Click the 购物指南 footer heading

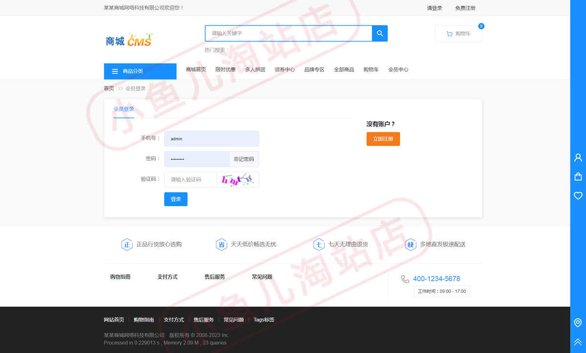click(x=120, y=277)
